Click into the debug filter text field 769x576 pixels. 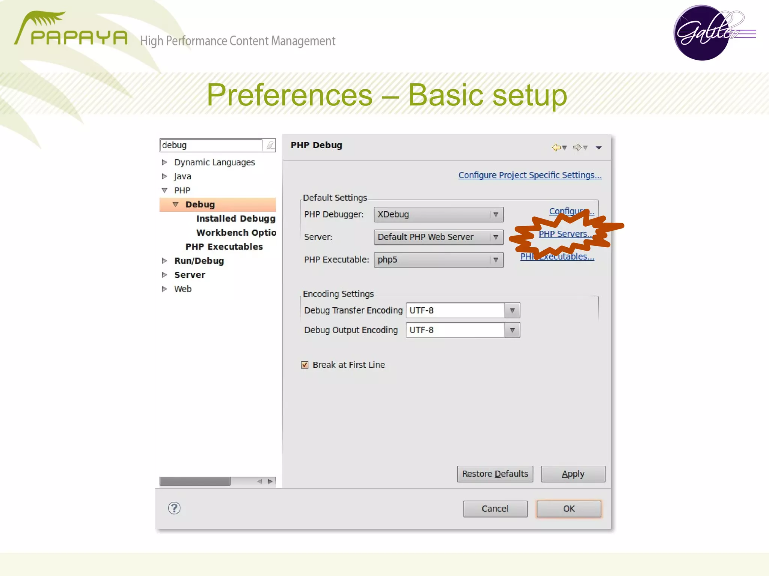pos(210,145)
